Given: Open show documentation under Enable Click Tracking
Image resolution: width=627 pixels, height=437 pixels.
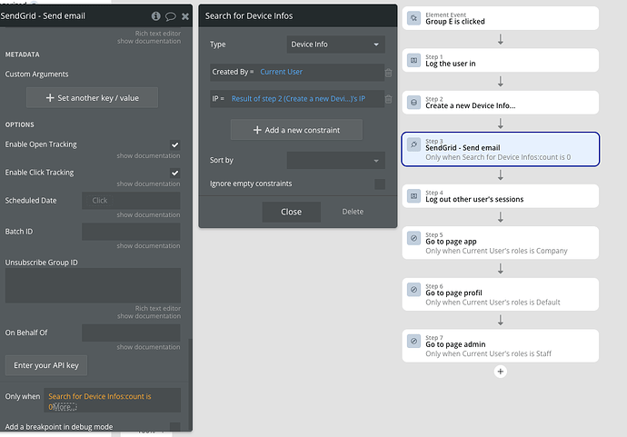Looking at the screenshot, I should [x=148, y=184].
